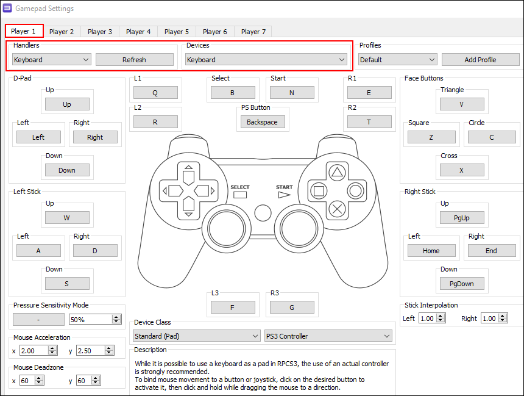Click the left analog stick on diagram
Image resolution: width=524 pixels, height=396 pixels.
pyautogui.click(x=226, y=229)
